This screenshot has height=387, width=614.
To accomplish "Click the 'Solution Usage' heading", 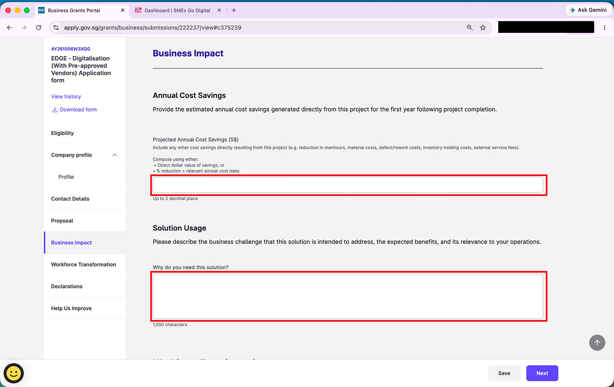I will [179, 228].
